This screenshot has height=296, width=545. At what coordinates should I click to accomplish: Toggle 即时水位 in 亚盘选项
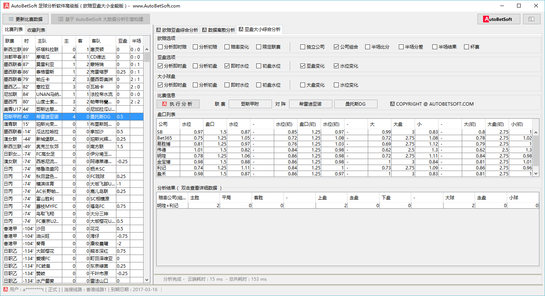[x=237, y=66]
